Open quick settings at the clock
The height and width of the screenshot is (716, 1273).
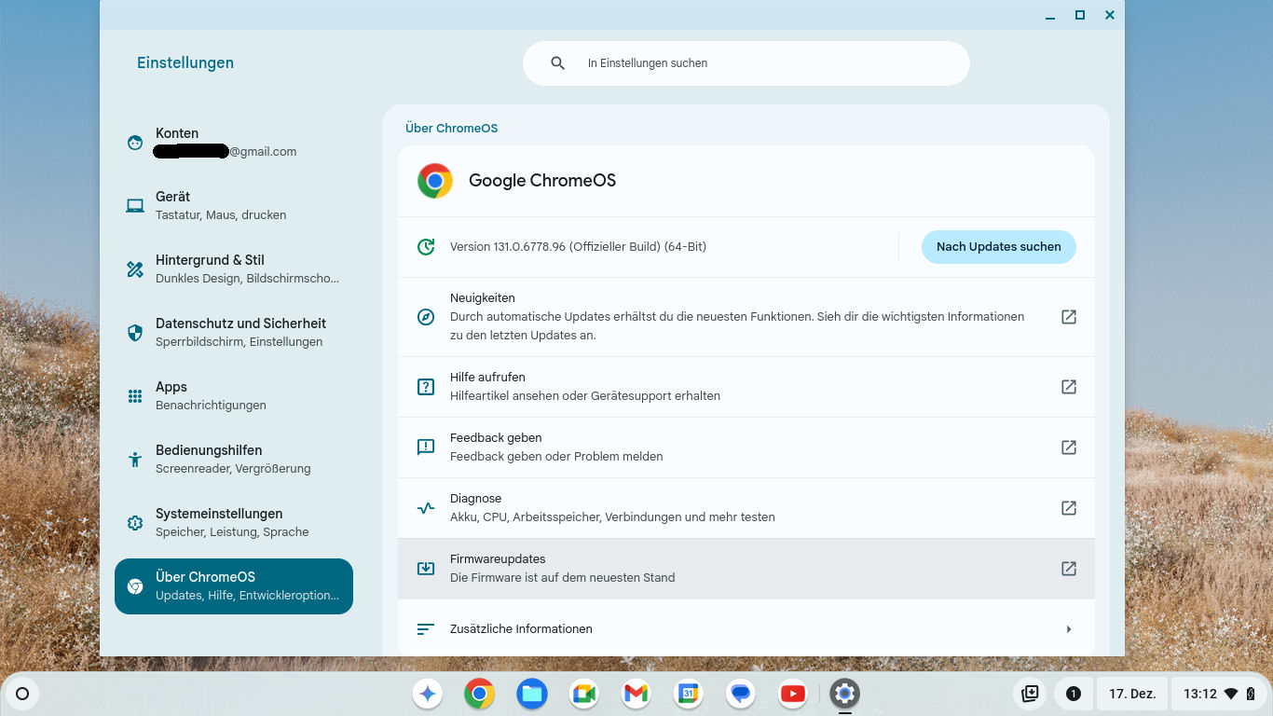(1220, 694)
